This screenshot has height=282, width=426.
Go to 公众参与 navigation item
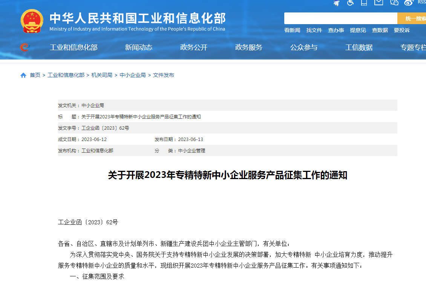pyautogui.click(x=304, y=48)
